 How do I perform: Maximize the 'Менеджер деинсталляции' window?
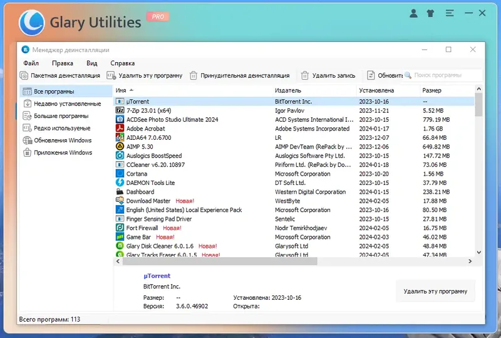(x=448, y=50)
